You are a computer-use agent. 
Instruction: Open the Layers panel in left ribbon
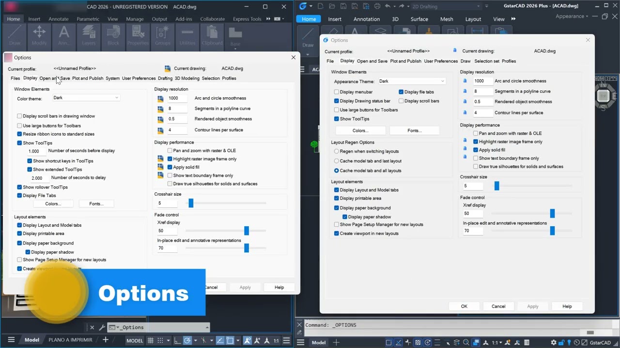[x=89, y=36]
